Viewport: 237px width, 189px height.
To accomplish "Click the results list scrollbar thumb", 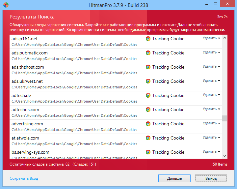I will 224,118.
